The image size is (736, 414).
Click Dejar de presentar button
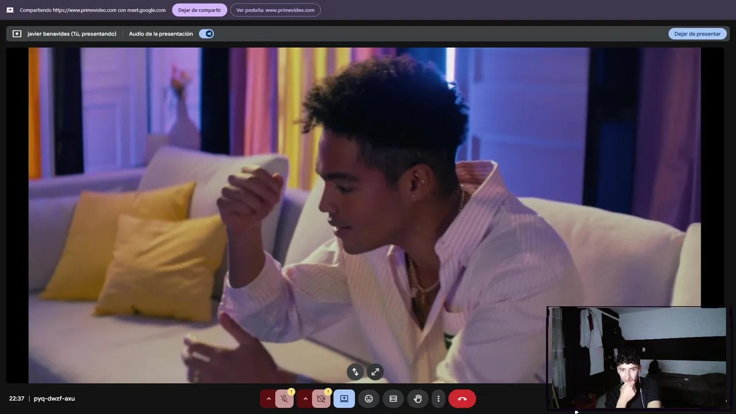[x=697, y=33]
